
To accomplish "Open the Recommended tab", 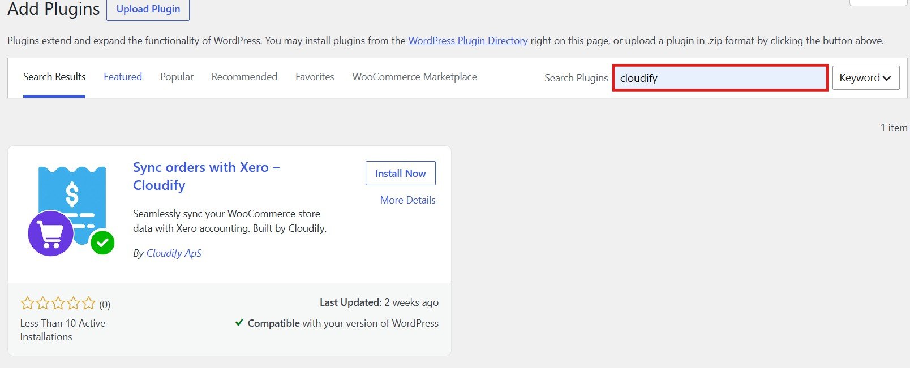I will point(244,77).
